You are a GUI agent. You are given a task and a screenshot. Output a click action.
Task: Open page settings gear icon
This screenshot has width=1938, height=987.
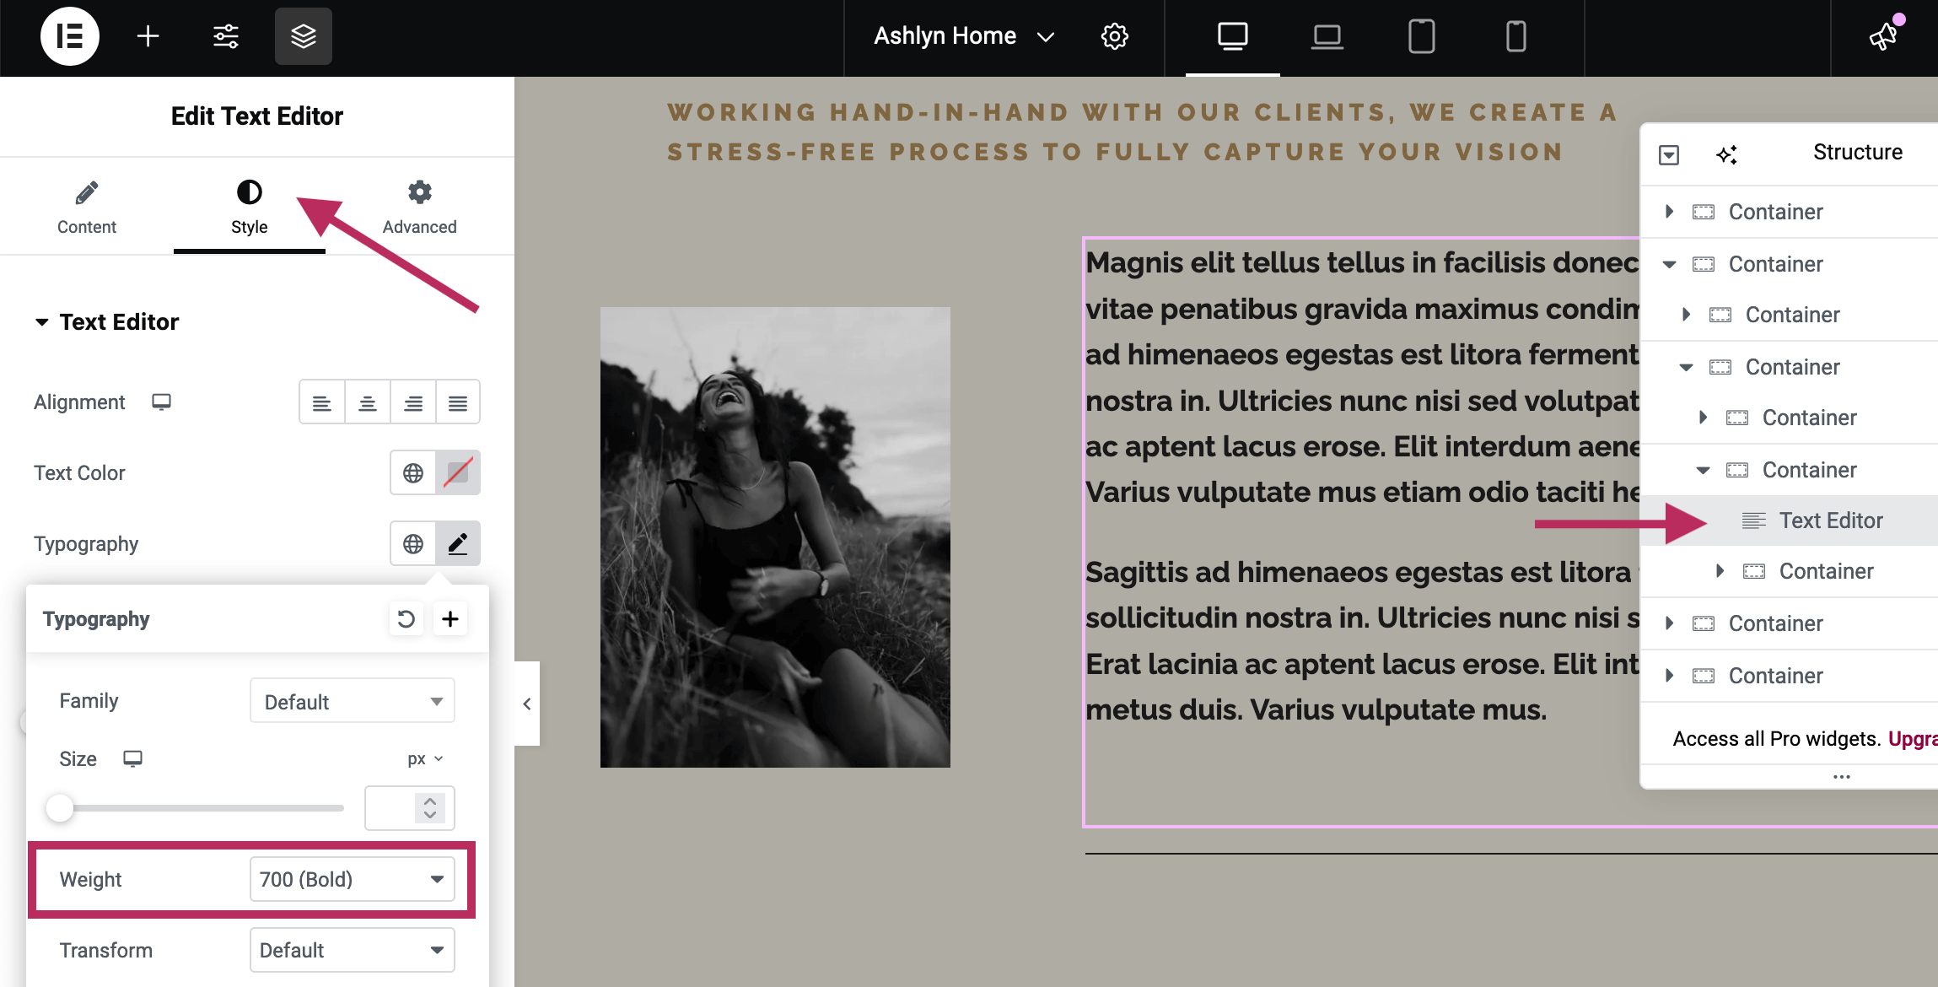pyautogui.click(x=1114, y=36)
